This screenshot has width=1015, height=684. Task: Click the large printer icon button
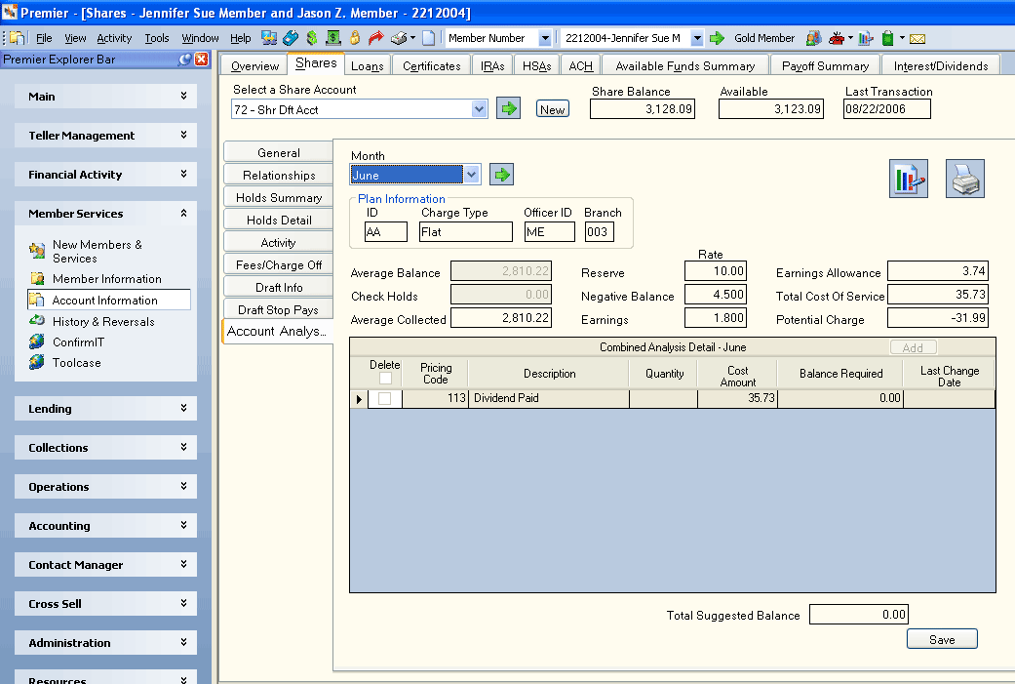tap(965, 179)
